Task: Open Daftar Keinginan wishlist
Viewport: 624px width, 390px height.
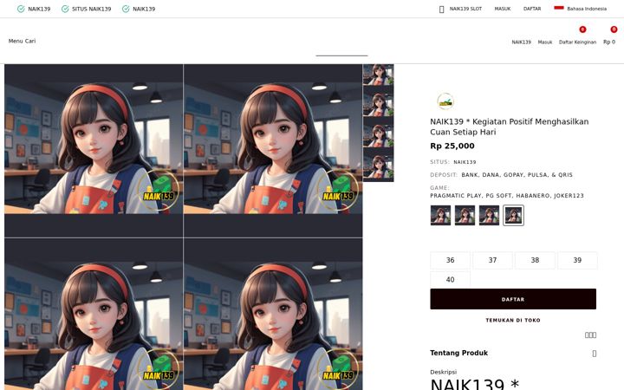Action: [x=577, y=42]
